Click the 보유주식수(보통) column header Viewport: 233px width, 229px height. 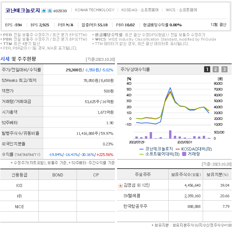click(x=186, y=174)
